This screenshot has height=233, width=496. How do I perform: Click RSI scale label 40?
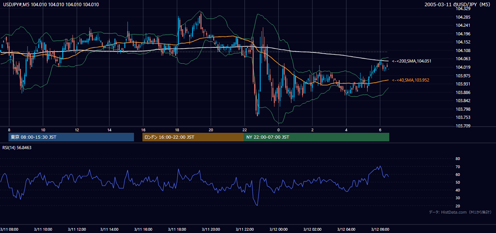click(458, 190)
